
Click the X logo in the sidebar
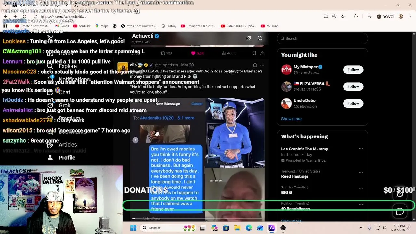tap(50, 39)
